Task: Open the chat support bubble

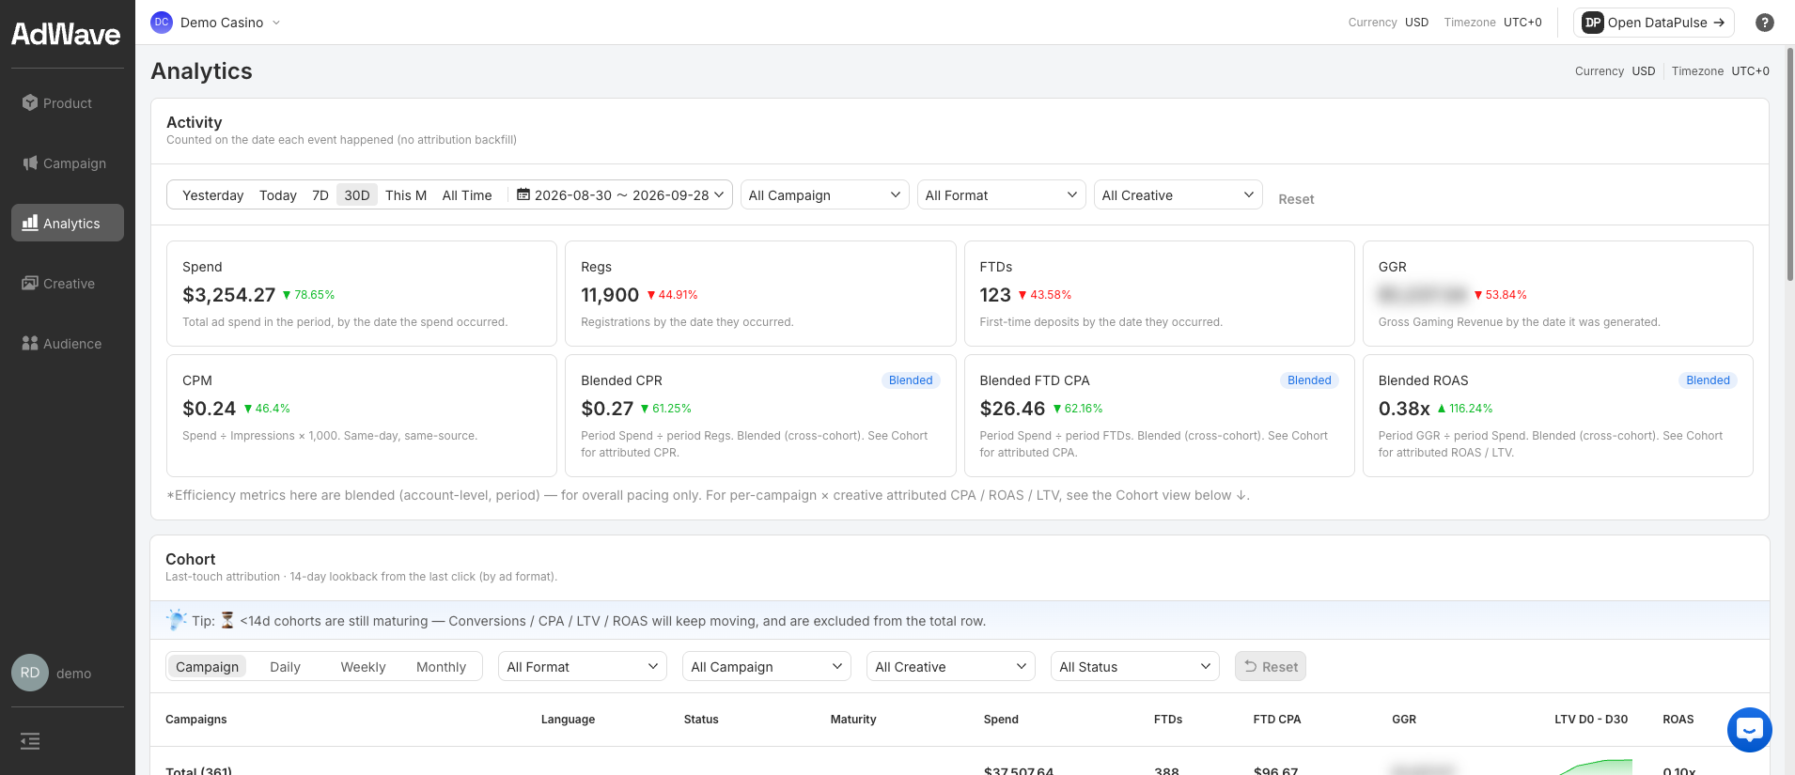Action: (1750, 730)
